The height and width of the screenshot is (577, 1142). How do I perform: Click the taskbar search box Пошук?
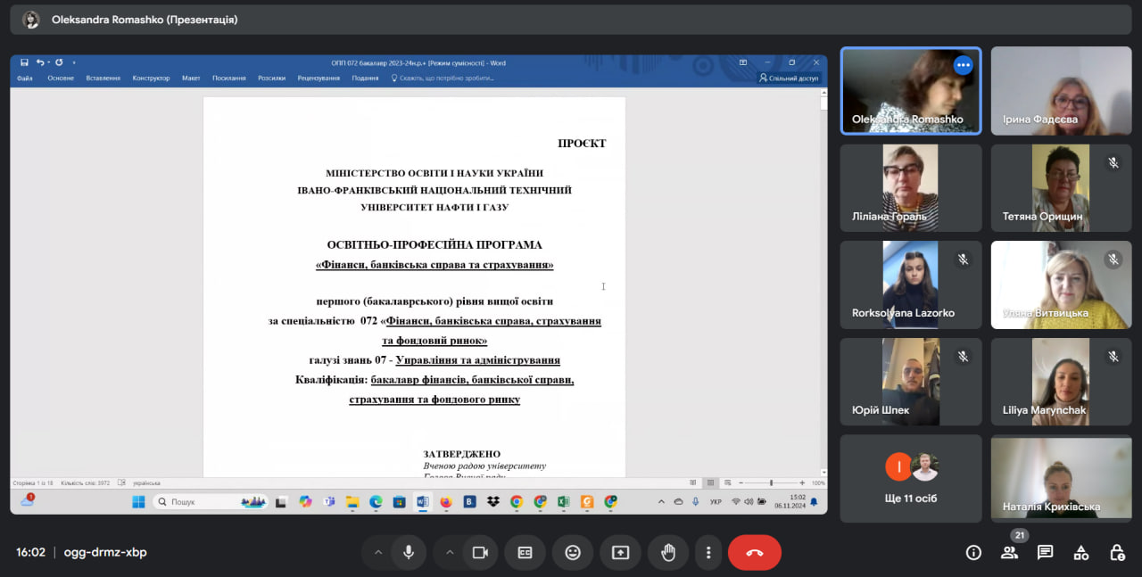click(x=211, y=502)
